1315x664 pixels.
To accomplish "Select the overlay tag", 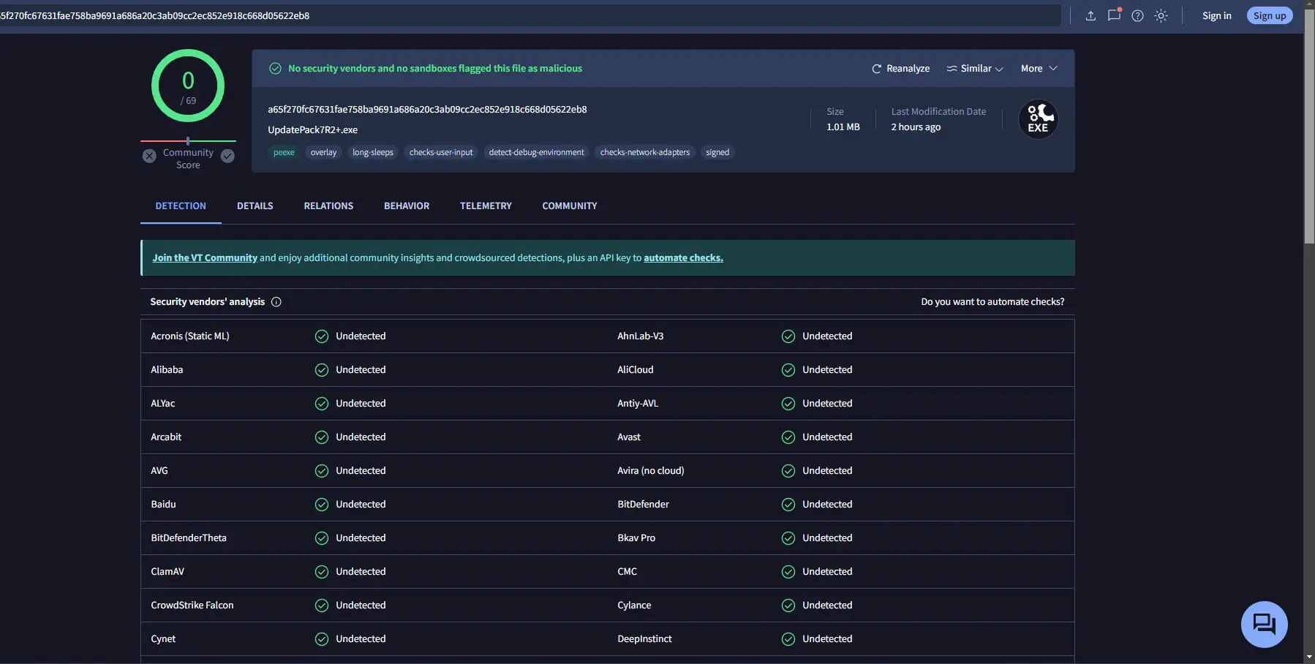I will pos(323,152).
